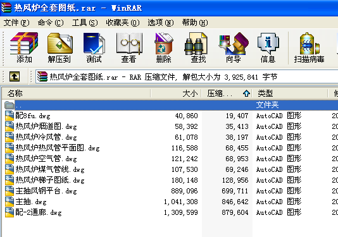Click file icon of 热风炉空气管.dwg
Image resolution: width=338 pixels, height=237 pixels.
(9, 159)
